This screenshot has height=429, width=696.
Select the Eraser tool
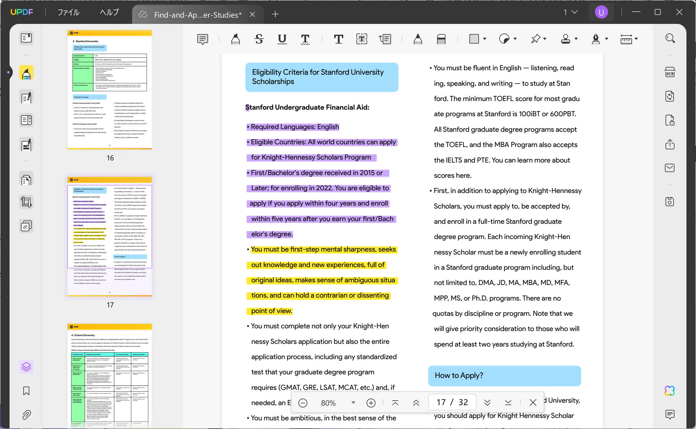coord(441,39)
